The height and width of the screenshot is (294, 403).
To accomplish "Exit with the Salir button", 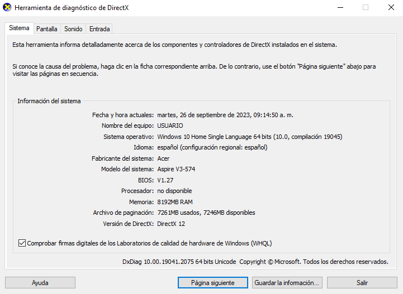I will click(x=362, y=283).
